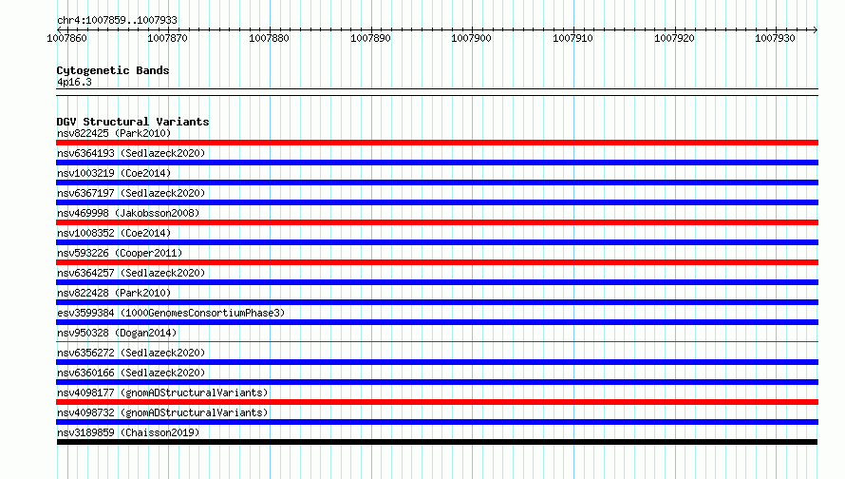Open variant nsv6364257 (Sedlazeck2020) label

pyautogui.click(x=131, y=273)
